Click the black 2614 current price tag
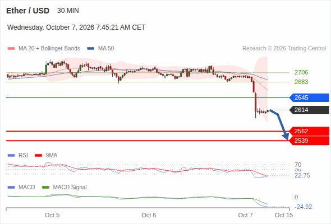331x224 pixels. [309, 110]
